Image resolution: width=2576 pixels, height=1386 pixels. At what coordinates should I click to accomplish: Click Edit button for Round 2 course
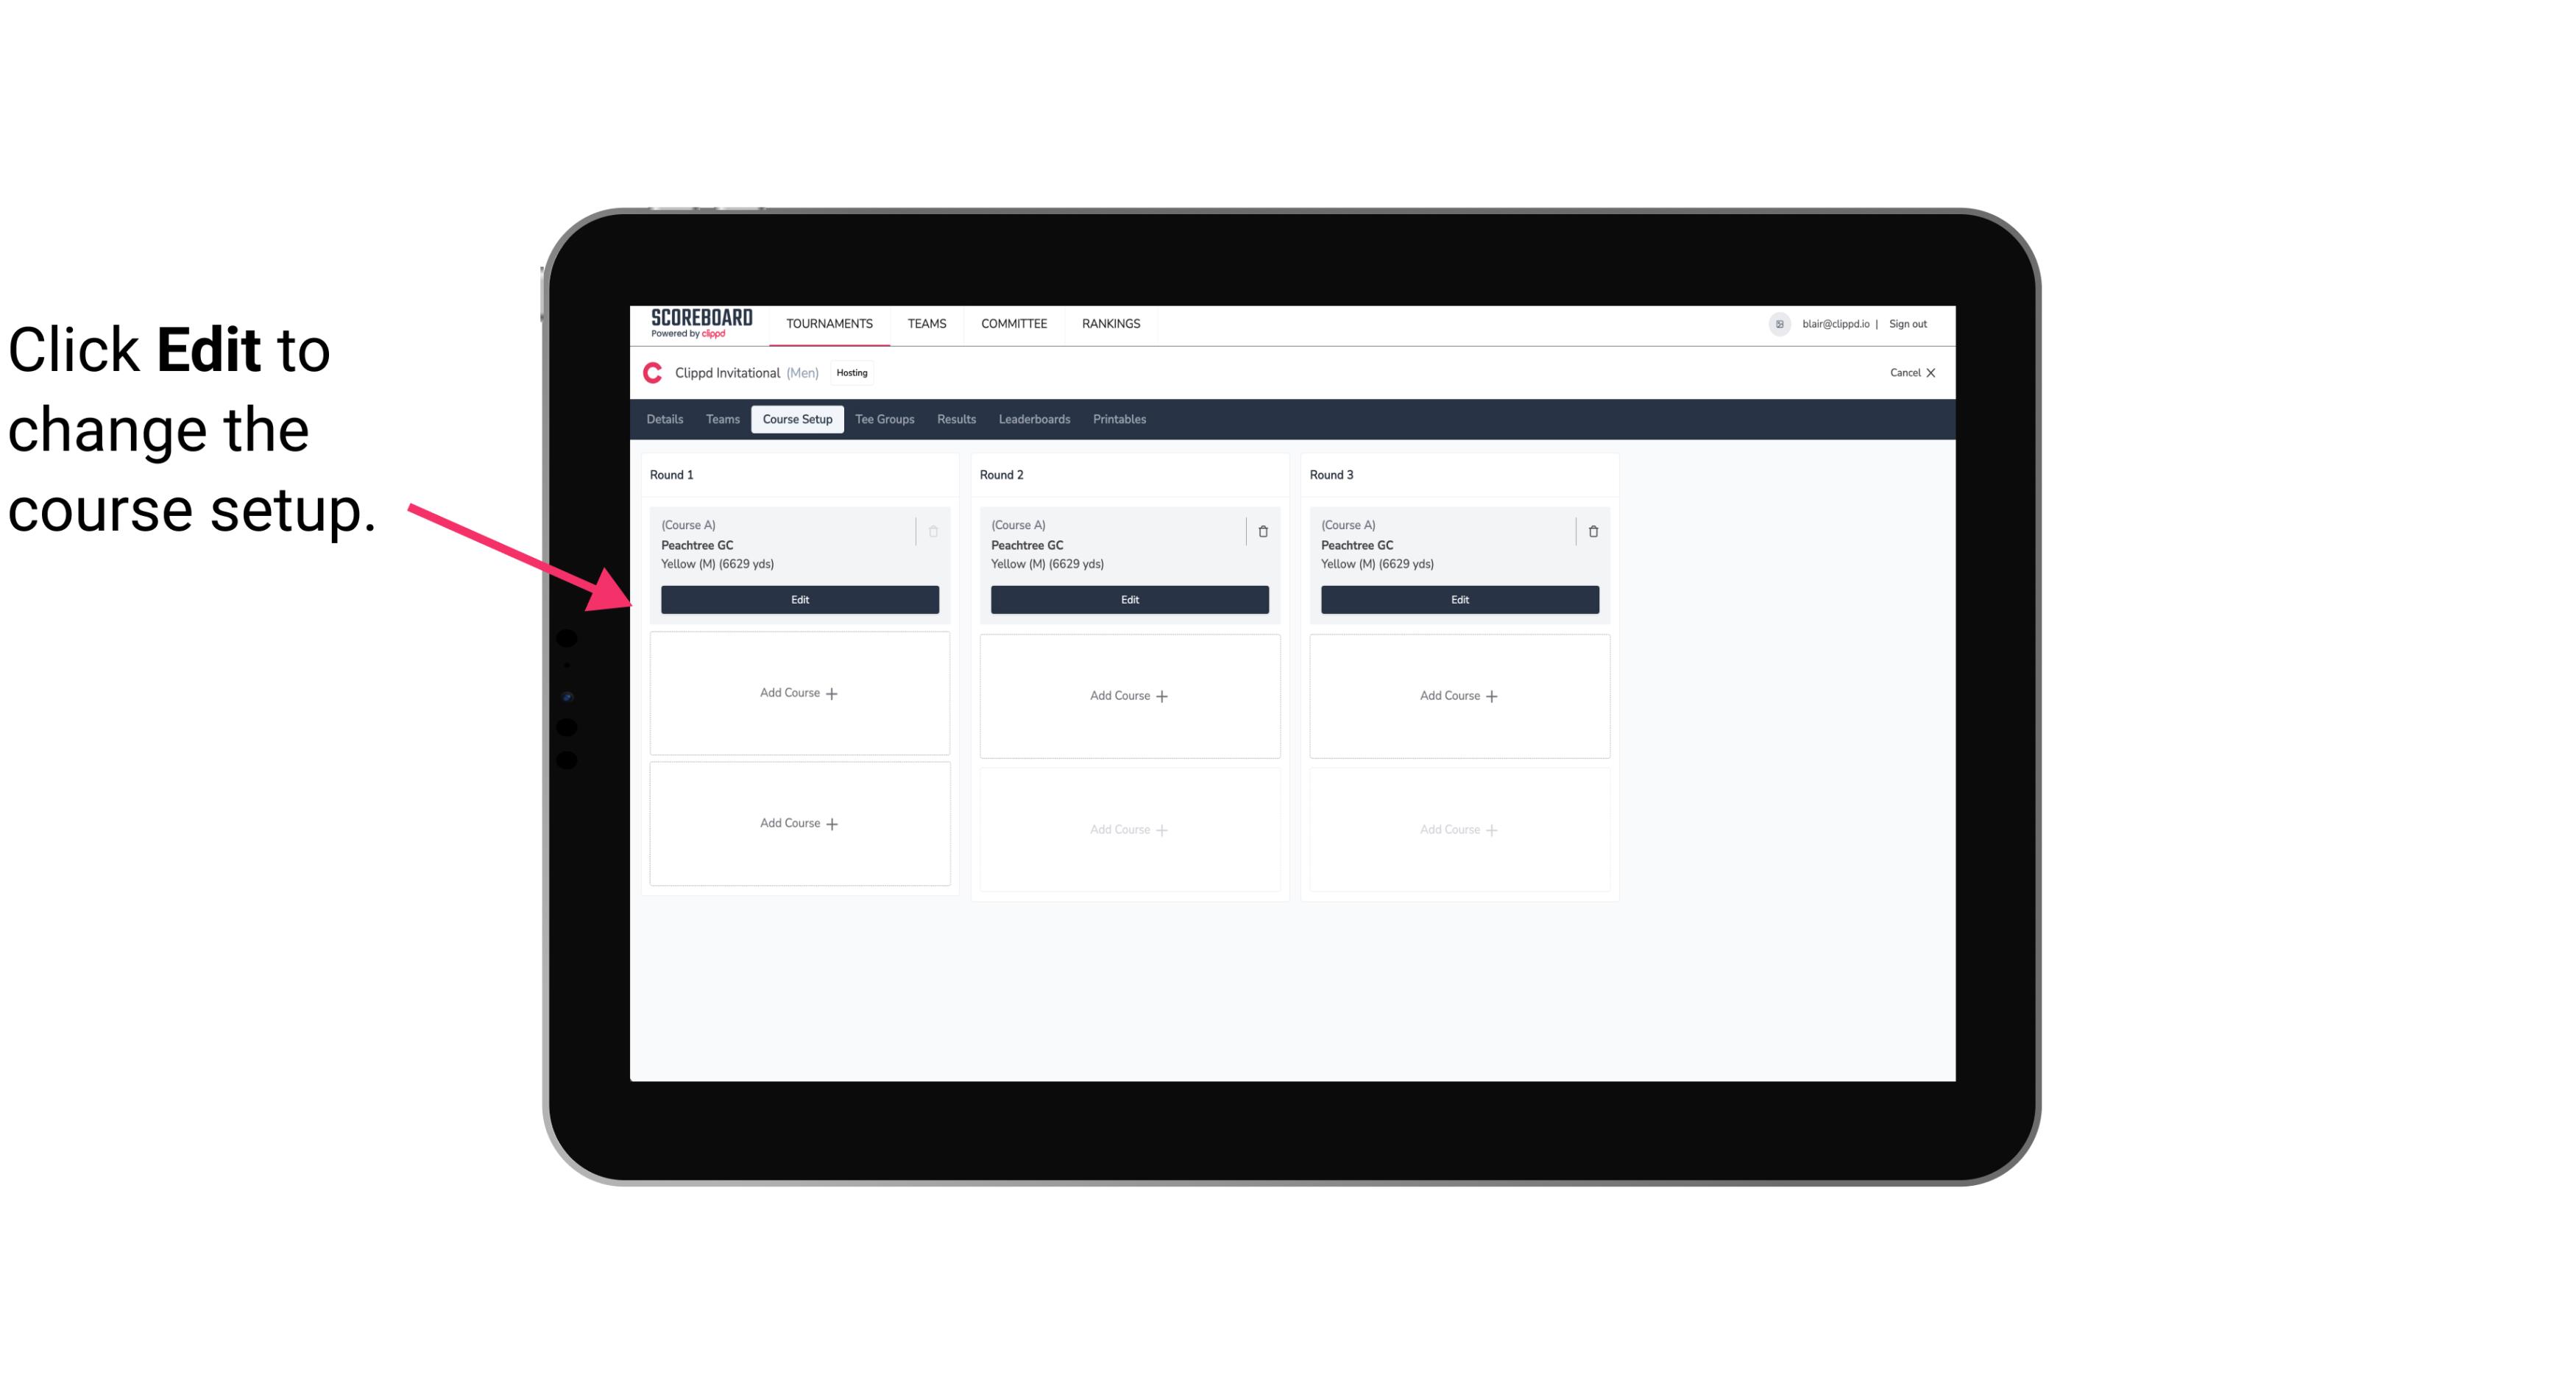[1129, 599]
